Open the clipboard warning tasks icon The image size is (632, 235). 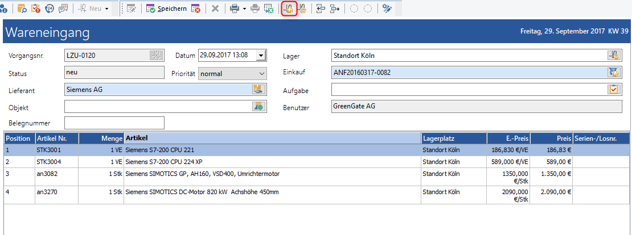click(35, 9)
